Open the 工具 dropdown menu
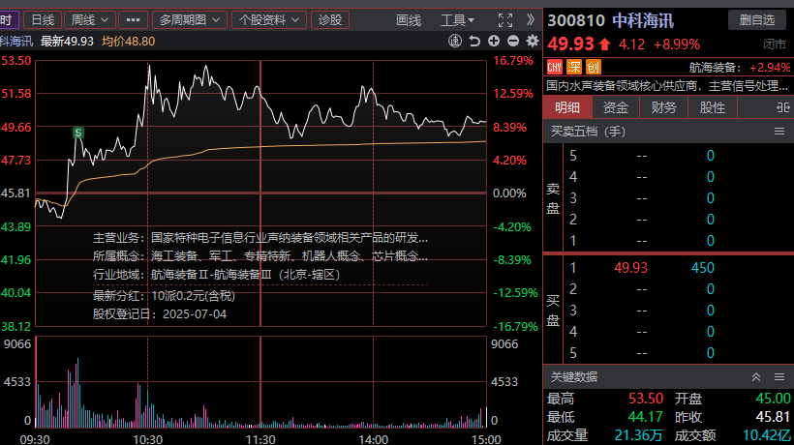 coord(457,20)
